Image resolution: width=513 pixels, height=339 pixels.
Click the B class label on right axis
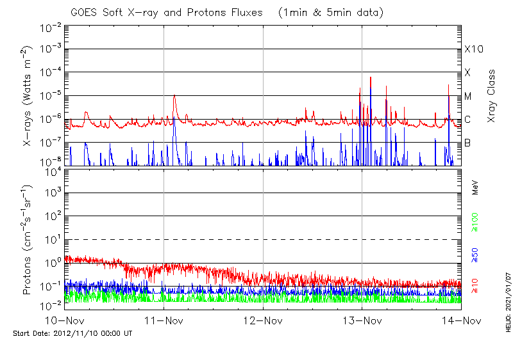tap(468, 143)
